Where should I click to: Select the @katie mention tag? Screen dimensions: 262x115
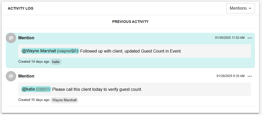click(36, 89)
